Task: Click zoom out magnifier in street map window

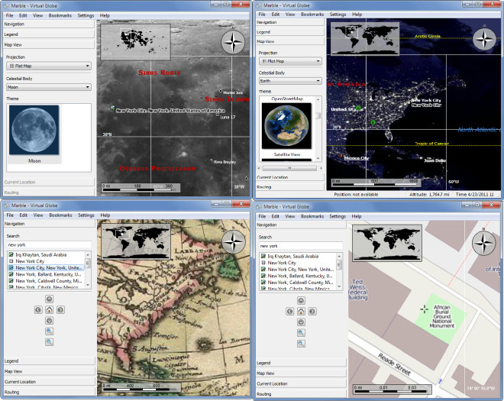Action: tap(301, 344)
